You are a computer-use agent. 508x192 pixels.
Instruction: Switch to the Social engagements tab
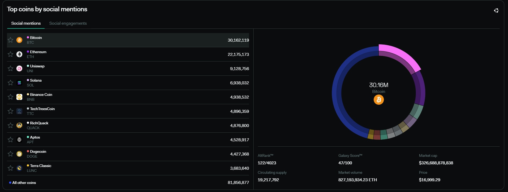pyautogui.click(x=68, y=23)
